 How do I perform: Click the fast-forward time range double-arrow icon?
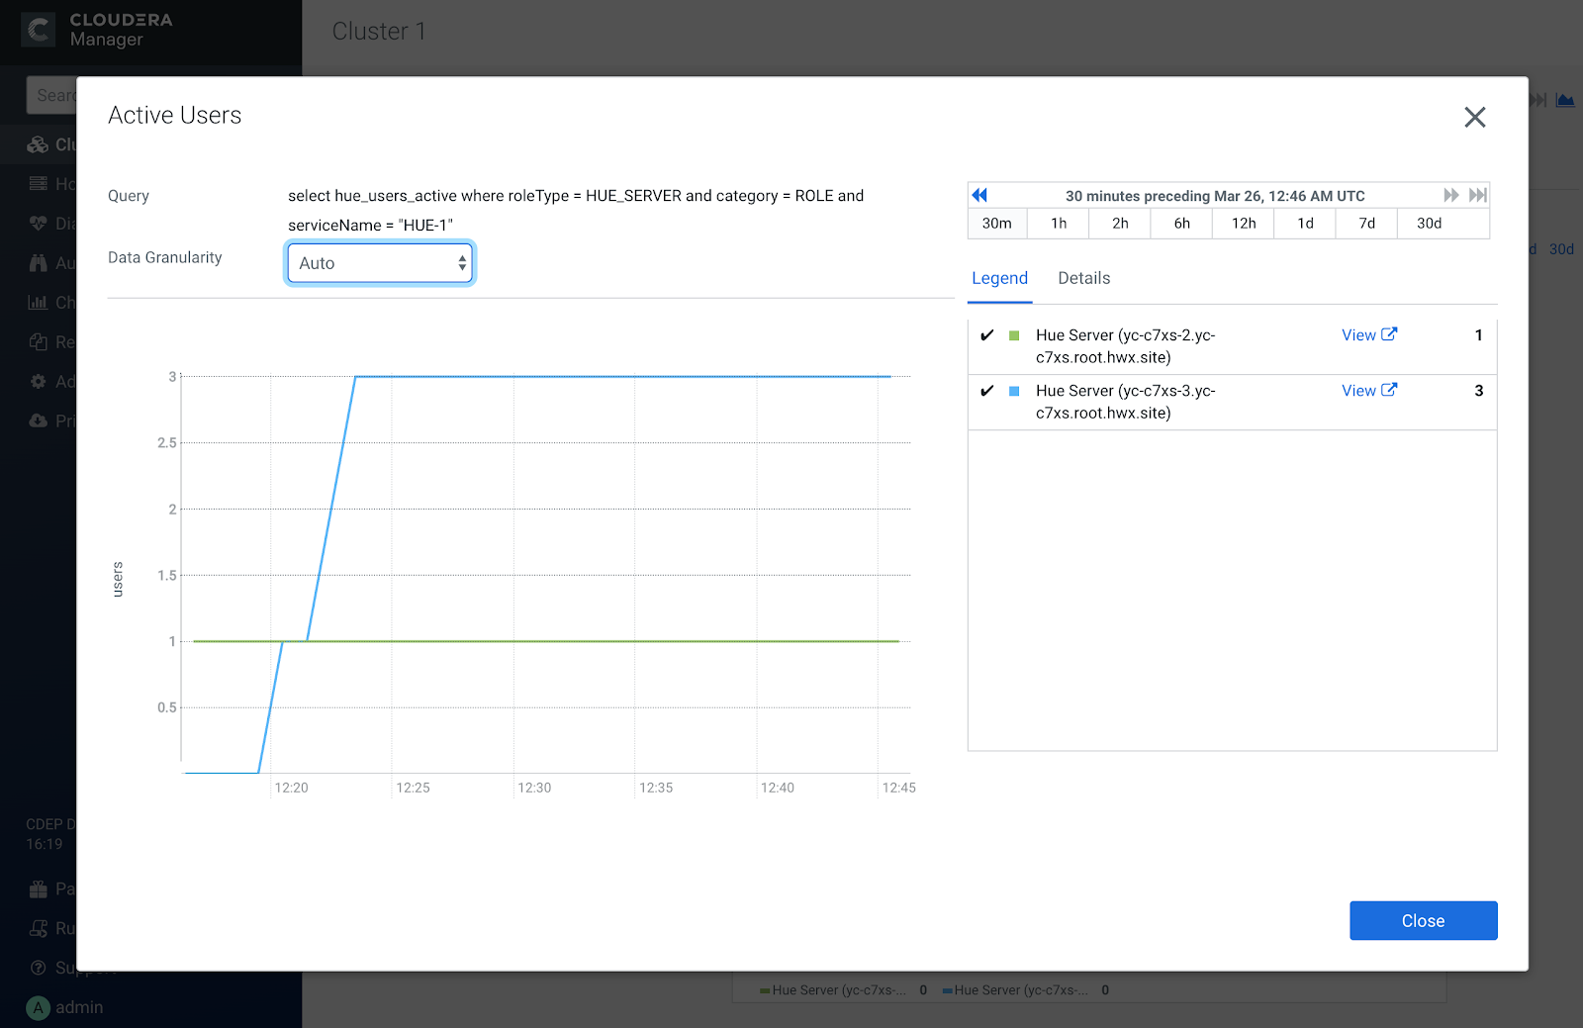pos(1450,195)
